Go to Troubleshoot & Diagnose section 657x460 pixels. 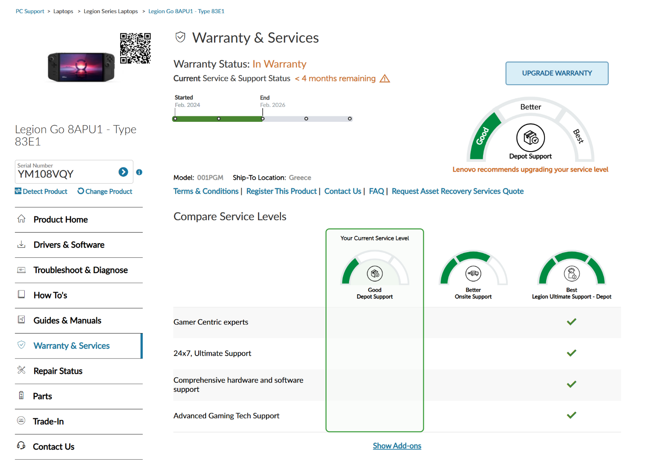pyautogui.click(x=80, y=270)
